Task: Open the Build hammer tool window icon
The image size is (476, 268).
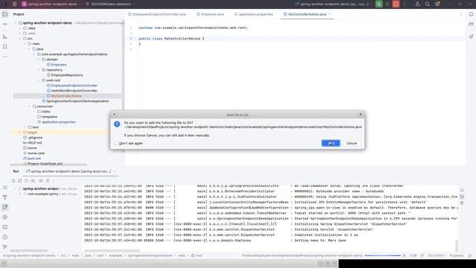Action: point(5,197)
